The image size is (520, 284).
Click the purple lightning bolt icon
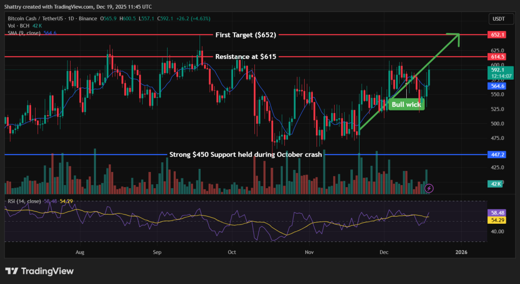coord(429,188)
